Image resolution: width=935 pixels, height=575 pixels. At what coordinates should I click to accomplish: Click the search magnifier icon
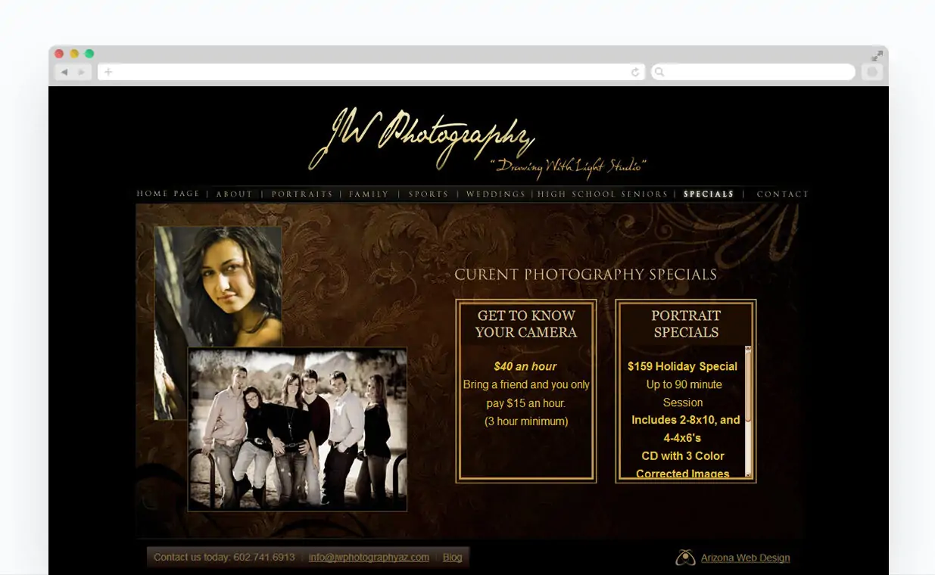(x=659, y=73)
